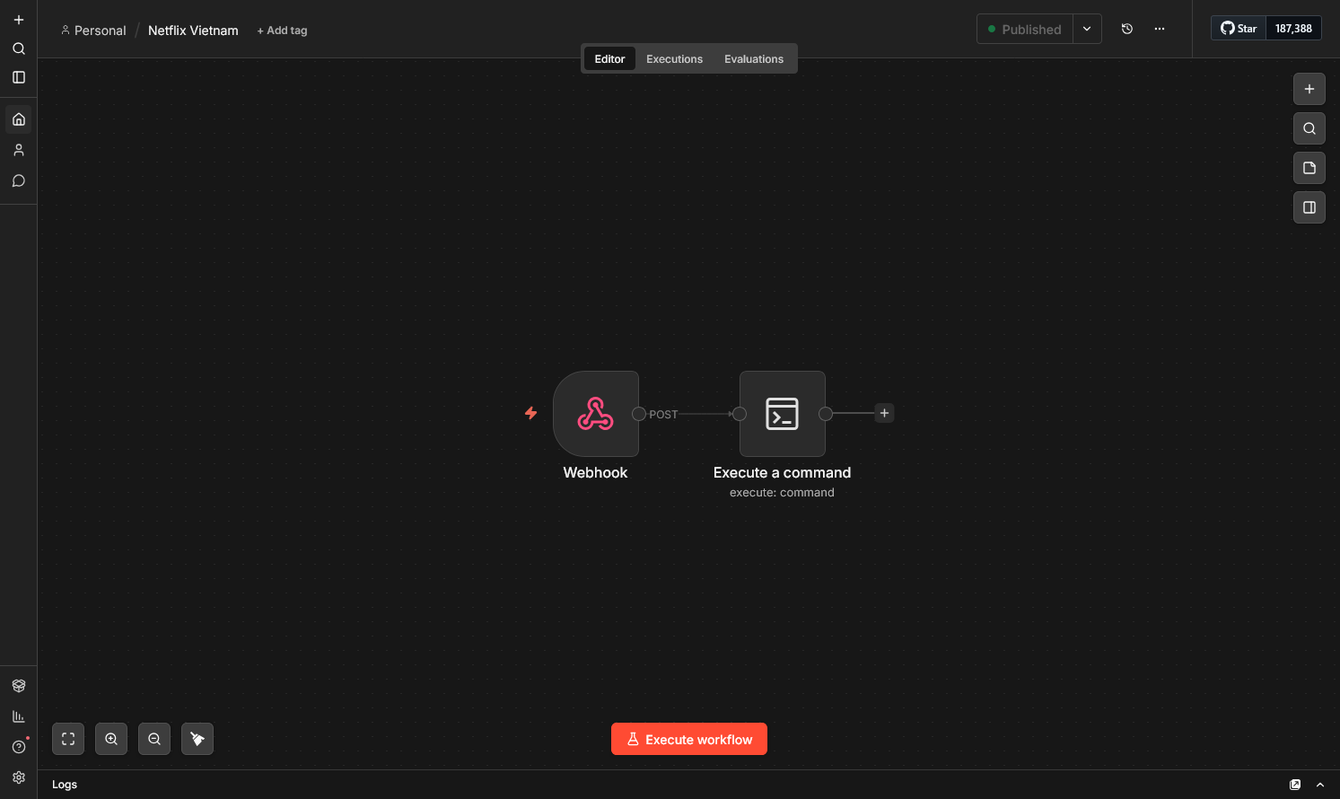Go to home icon in sidebar
Screen dimensions: 1340x799
[x=19, y=119]
